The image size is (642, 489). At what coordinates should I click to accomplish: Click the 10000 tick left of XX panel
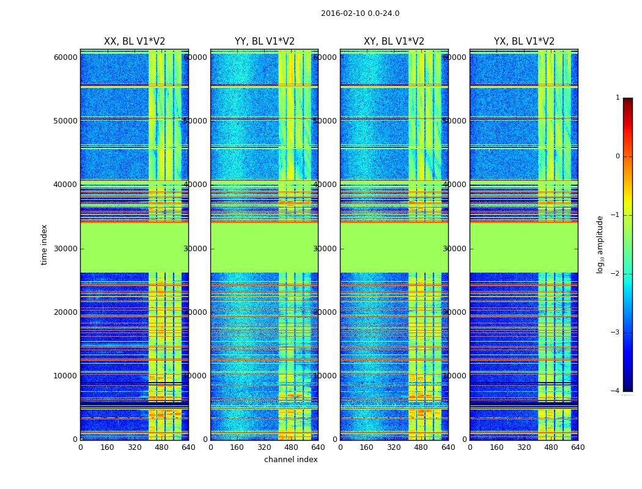65,376
